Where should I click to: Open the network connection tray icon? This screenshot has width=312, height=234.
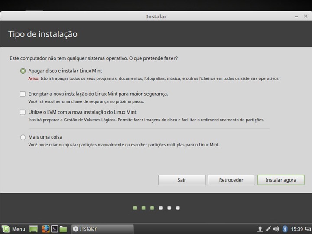click(268, 229)
